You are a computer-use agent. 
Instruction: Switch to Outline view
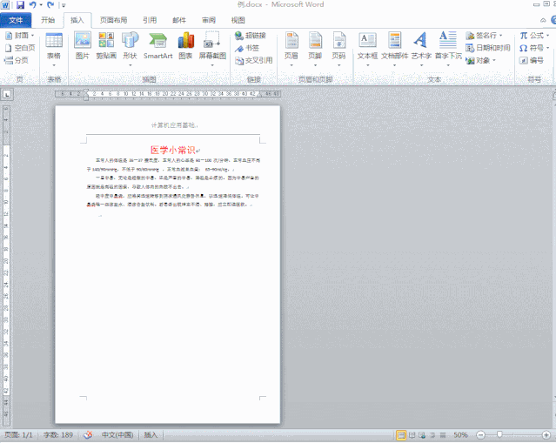(432, 435)
